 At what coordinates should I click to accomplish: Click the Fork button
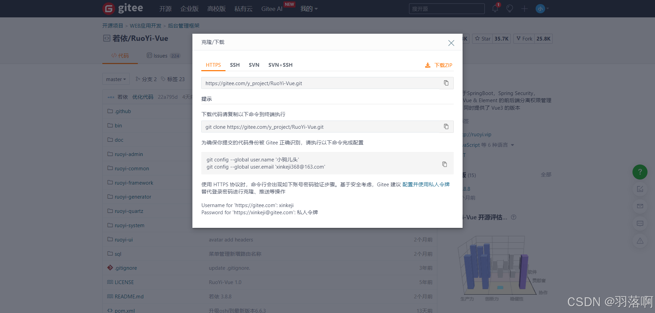tap(524, 38)
